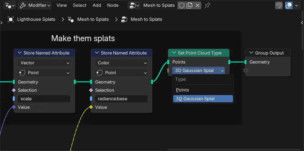Click Geometry output socket on radiance:base node
The width and height of the screenshot is (304, 151).
[x=152, y=82]
